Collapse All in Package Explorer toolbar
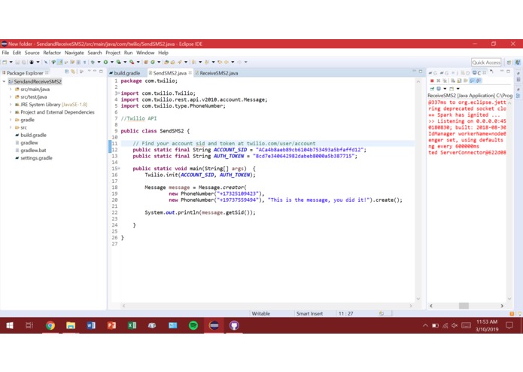This screenshot has width=523, height=372. coord(67,72)
